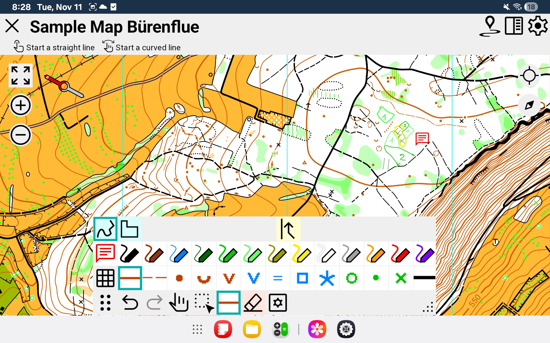The image size is (550, 343).
Task: Close the Sample Map Bürenflue view
Action: pos(12,26)
